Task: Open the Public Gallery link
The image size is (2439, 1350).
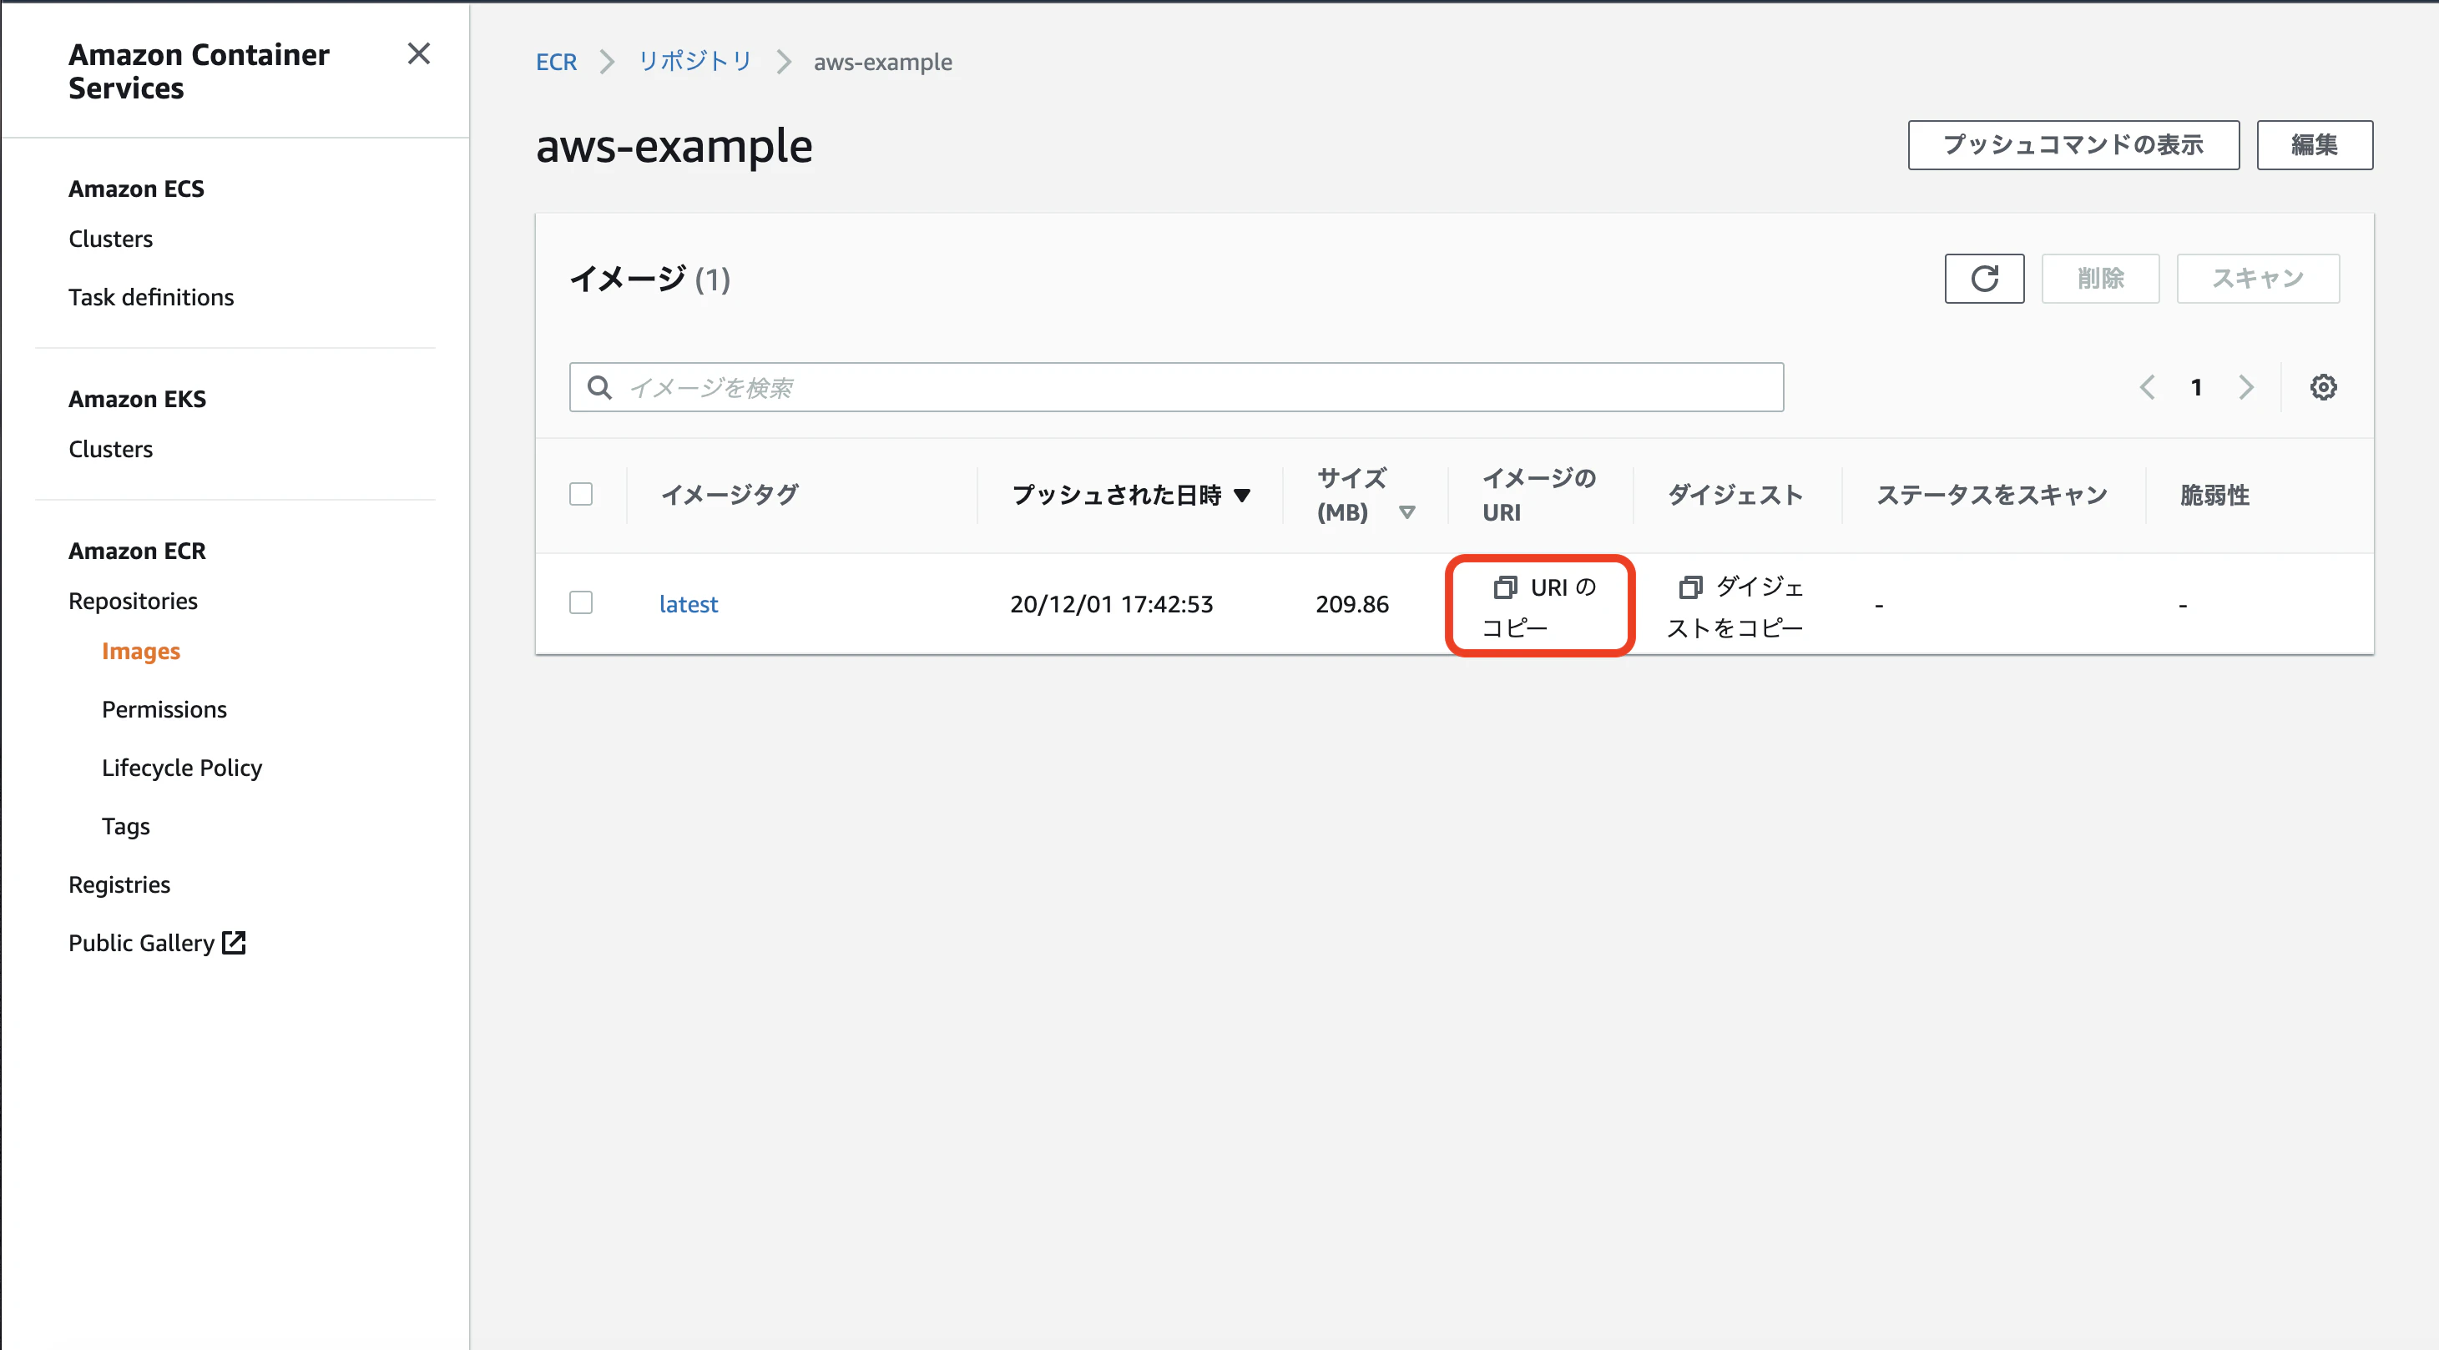Action: (141, 943)
